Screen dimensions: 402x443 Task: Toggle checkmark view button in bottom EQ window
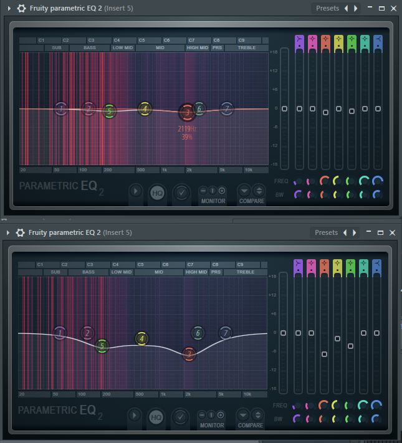(x=180, y=417)
